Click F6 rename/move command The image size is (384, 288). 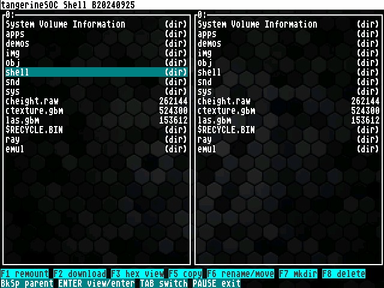point(241,274)
